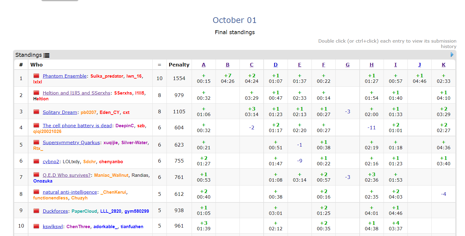
Task: Click the flag icon for Phantom Ensemble
Action: point(37,76)
